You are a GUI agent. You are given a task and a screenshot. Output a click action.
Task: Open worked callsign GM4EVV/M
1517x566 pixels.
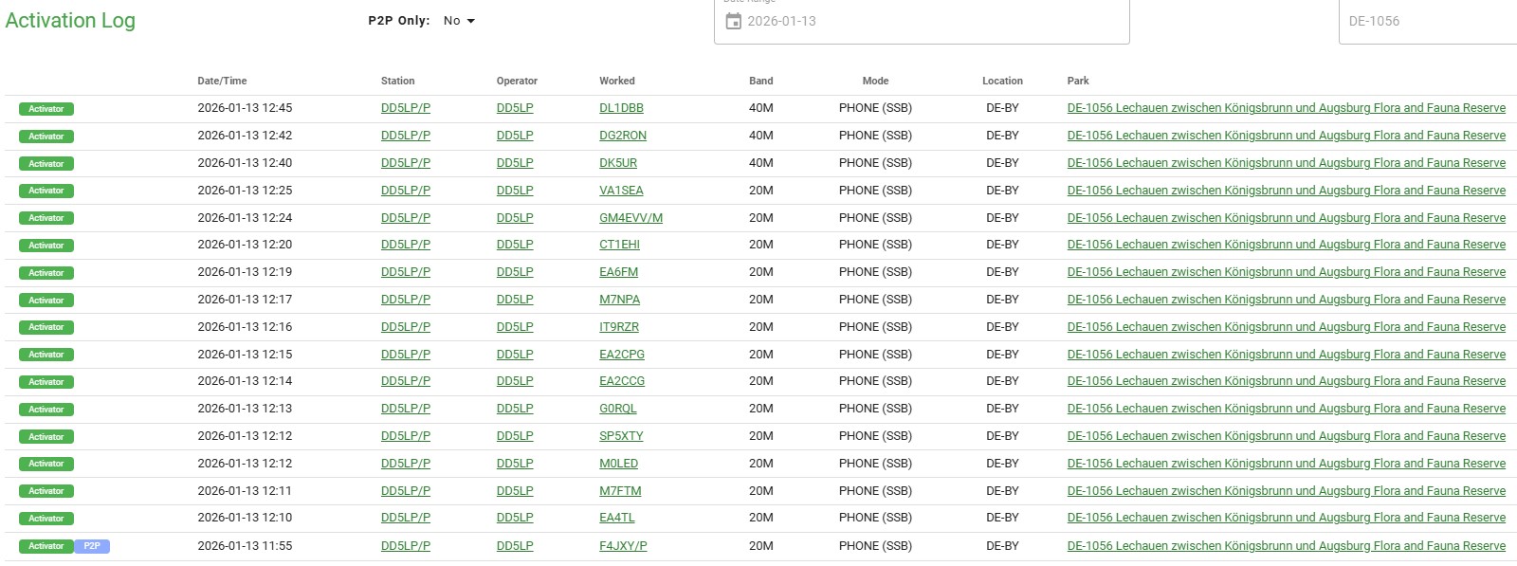click(x=631, y=218)
